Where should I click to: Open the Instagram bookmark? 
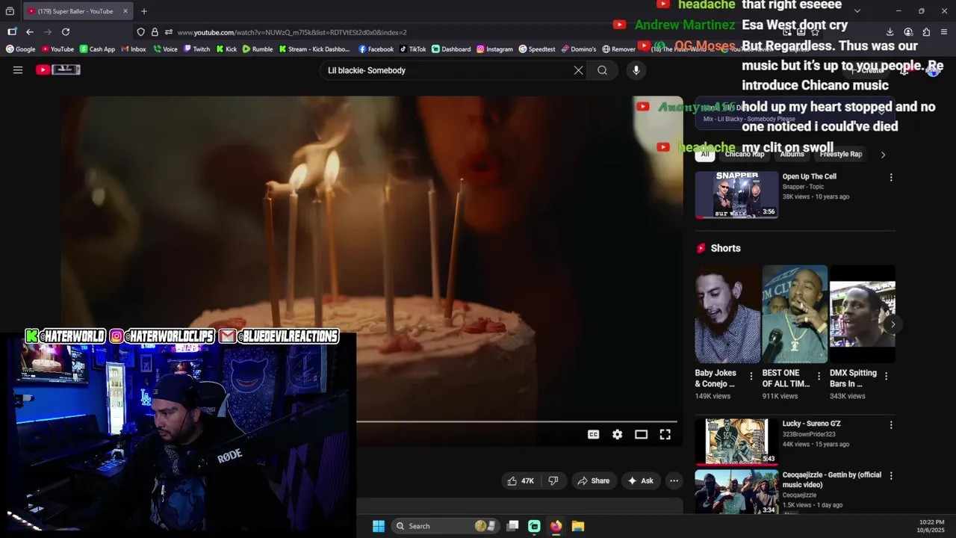coord(494,49)
